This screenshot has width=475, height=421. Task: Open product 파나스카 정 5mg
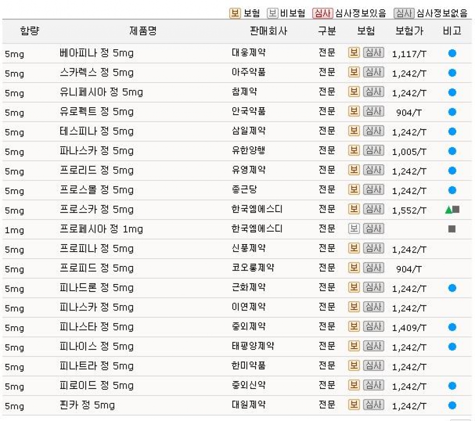(x=96, y=151)
